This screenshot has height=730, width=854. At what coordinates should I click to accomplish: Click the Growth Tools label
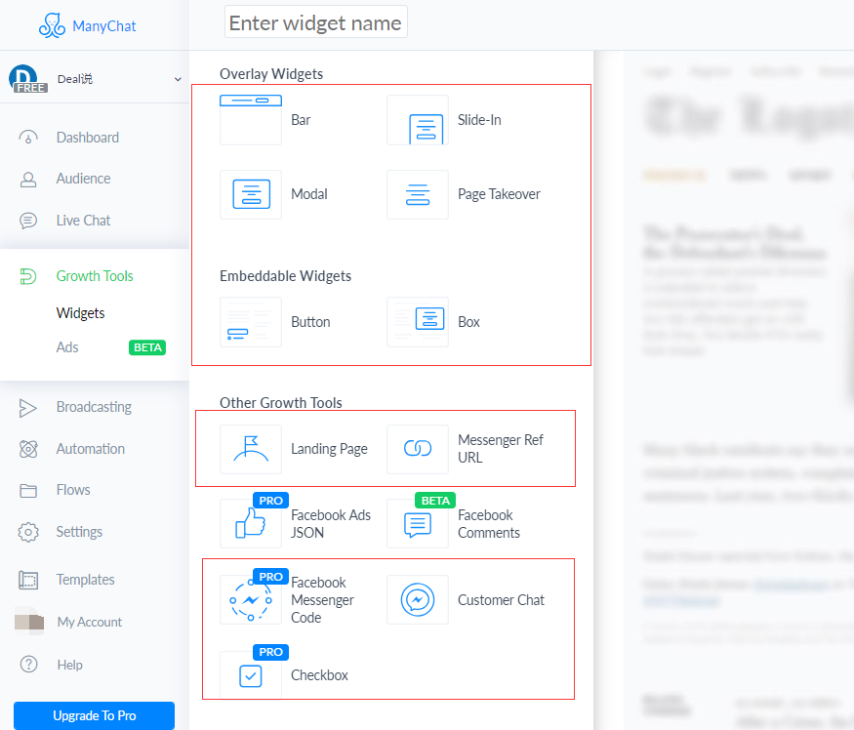(95, 276)
